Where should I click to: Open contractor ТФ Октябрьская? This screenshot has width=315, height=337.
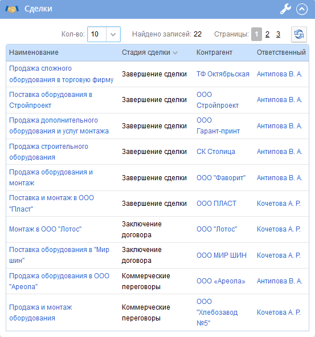pyautogui.click(x=223, y=74)
